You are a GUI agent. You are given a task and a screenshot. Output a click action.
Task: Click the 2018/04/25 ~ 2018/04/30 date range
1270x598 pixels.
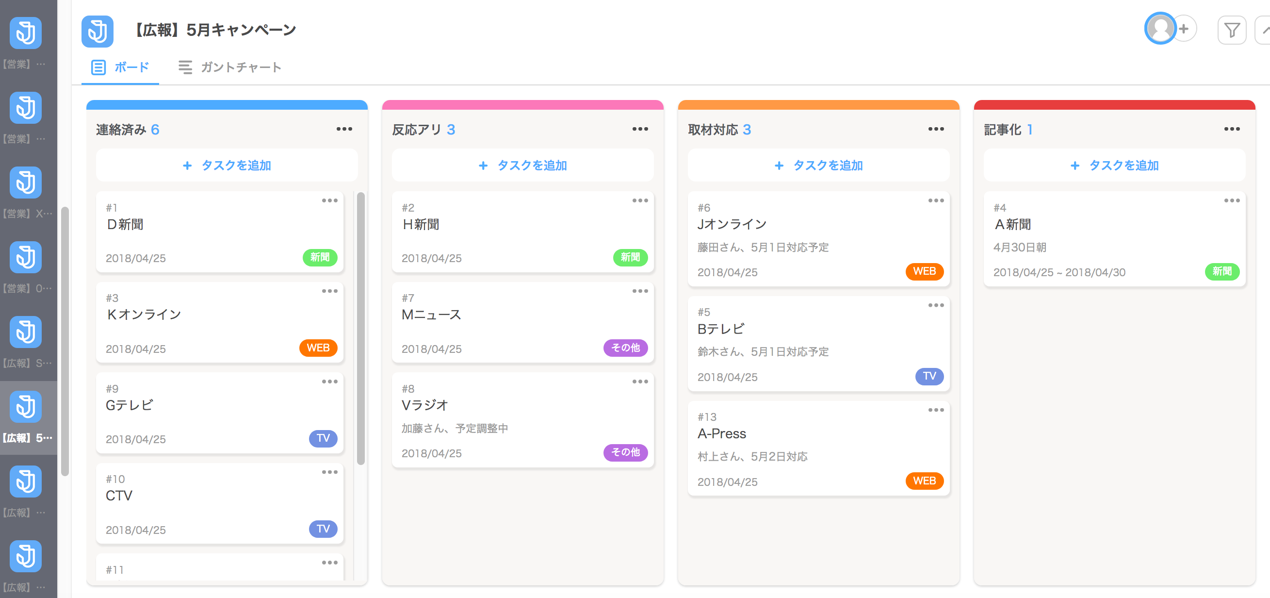[1059, 272]
